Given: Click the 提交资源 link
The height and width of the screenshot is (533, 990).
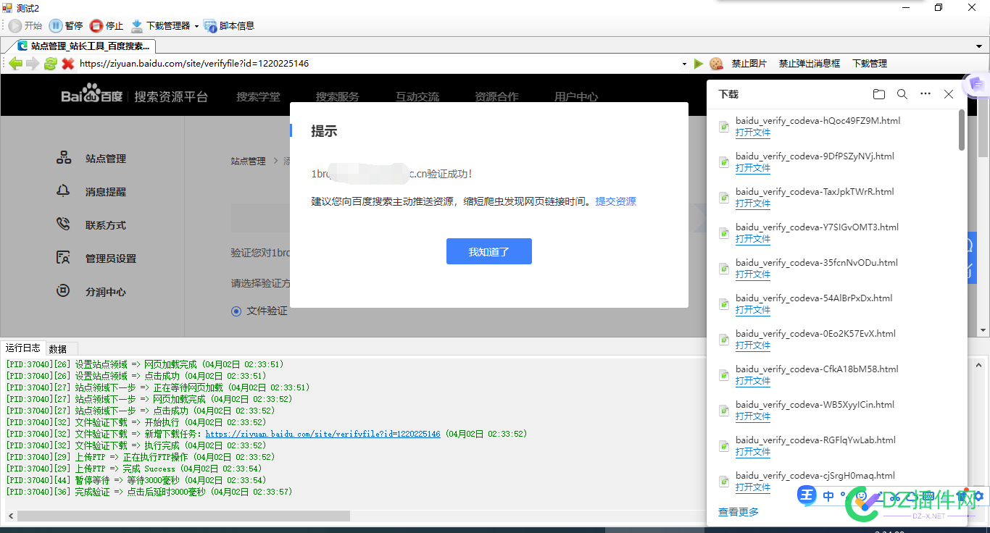Looking at the screenshot, I should click(616, 201).
